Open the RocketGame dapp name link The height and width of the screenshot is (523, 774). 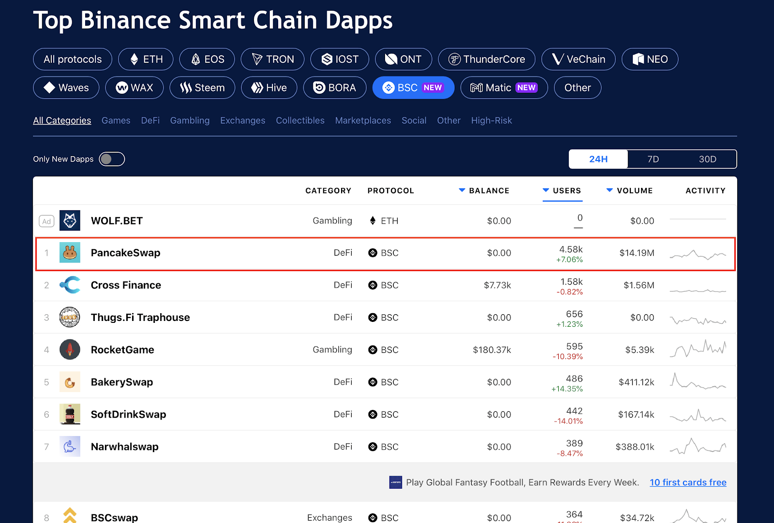click(122, 349)
